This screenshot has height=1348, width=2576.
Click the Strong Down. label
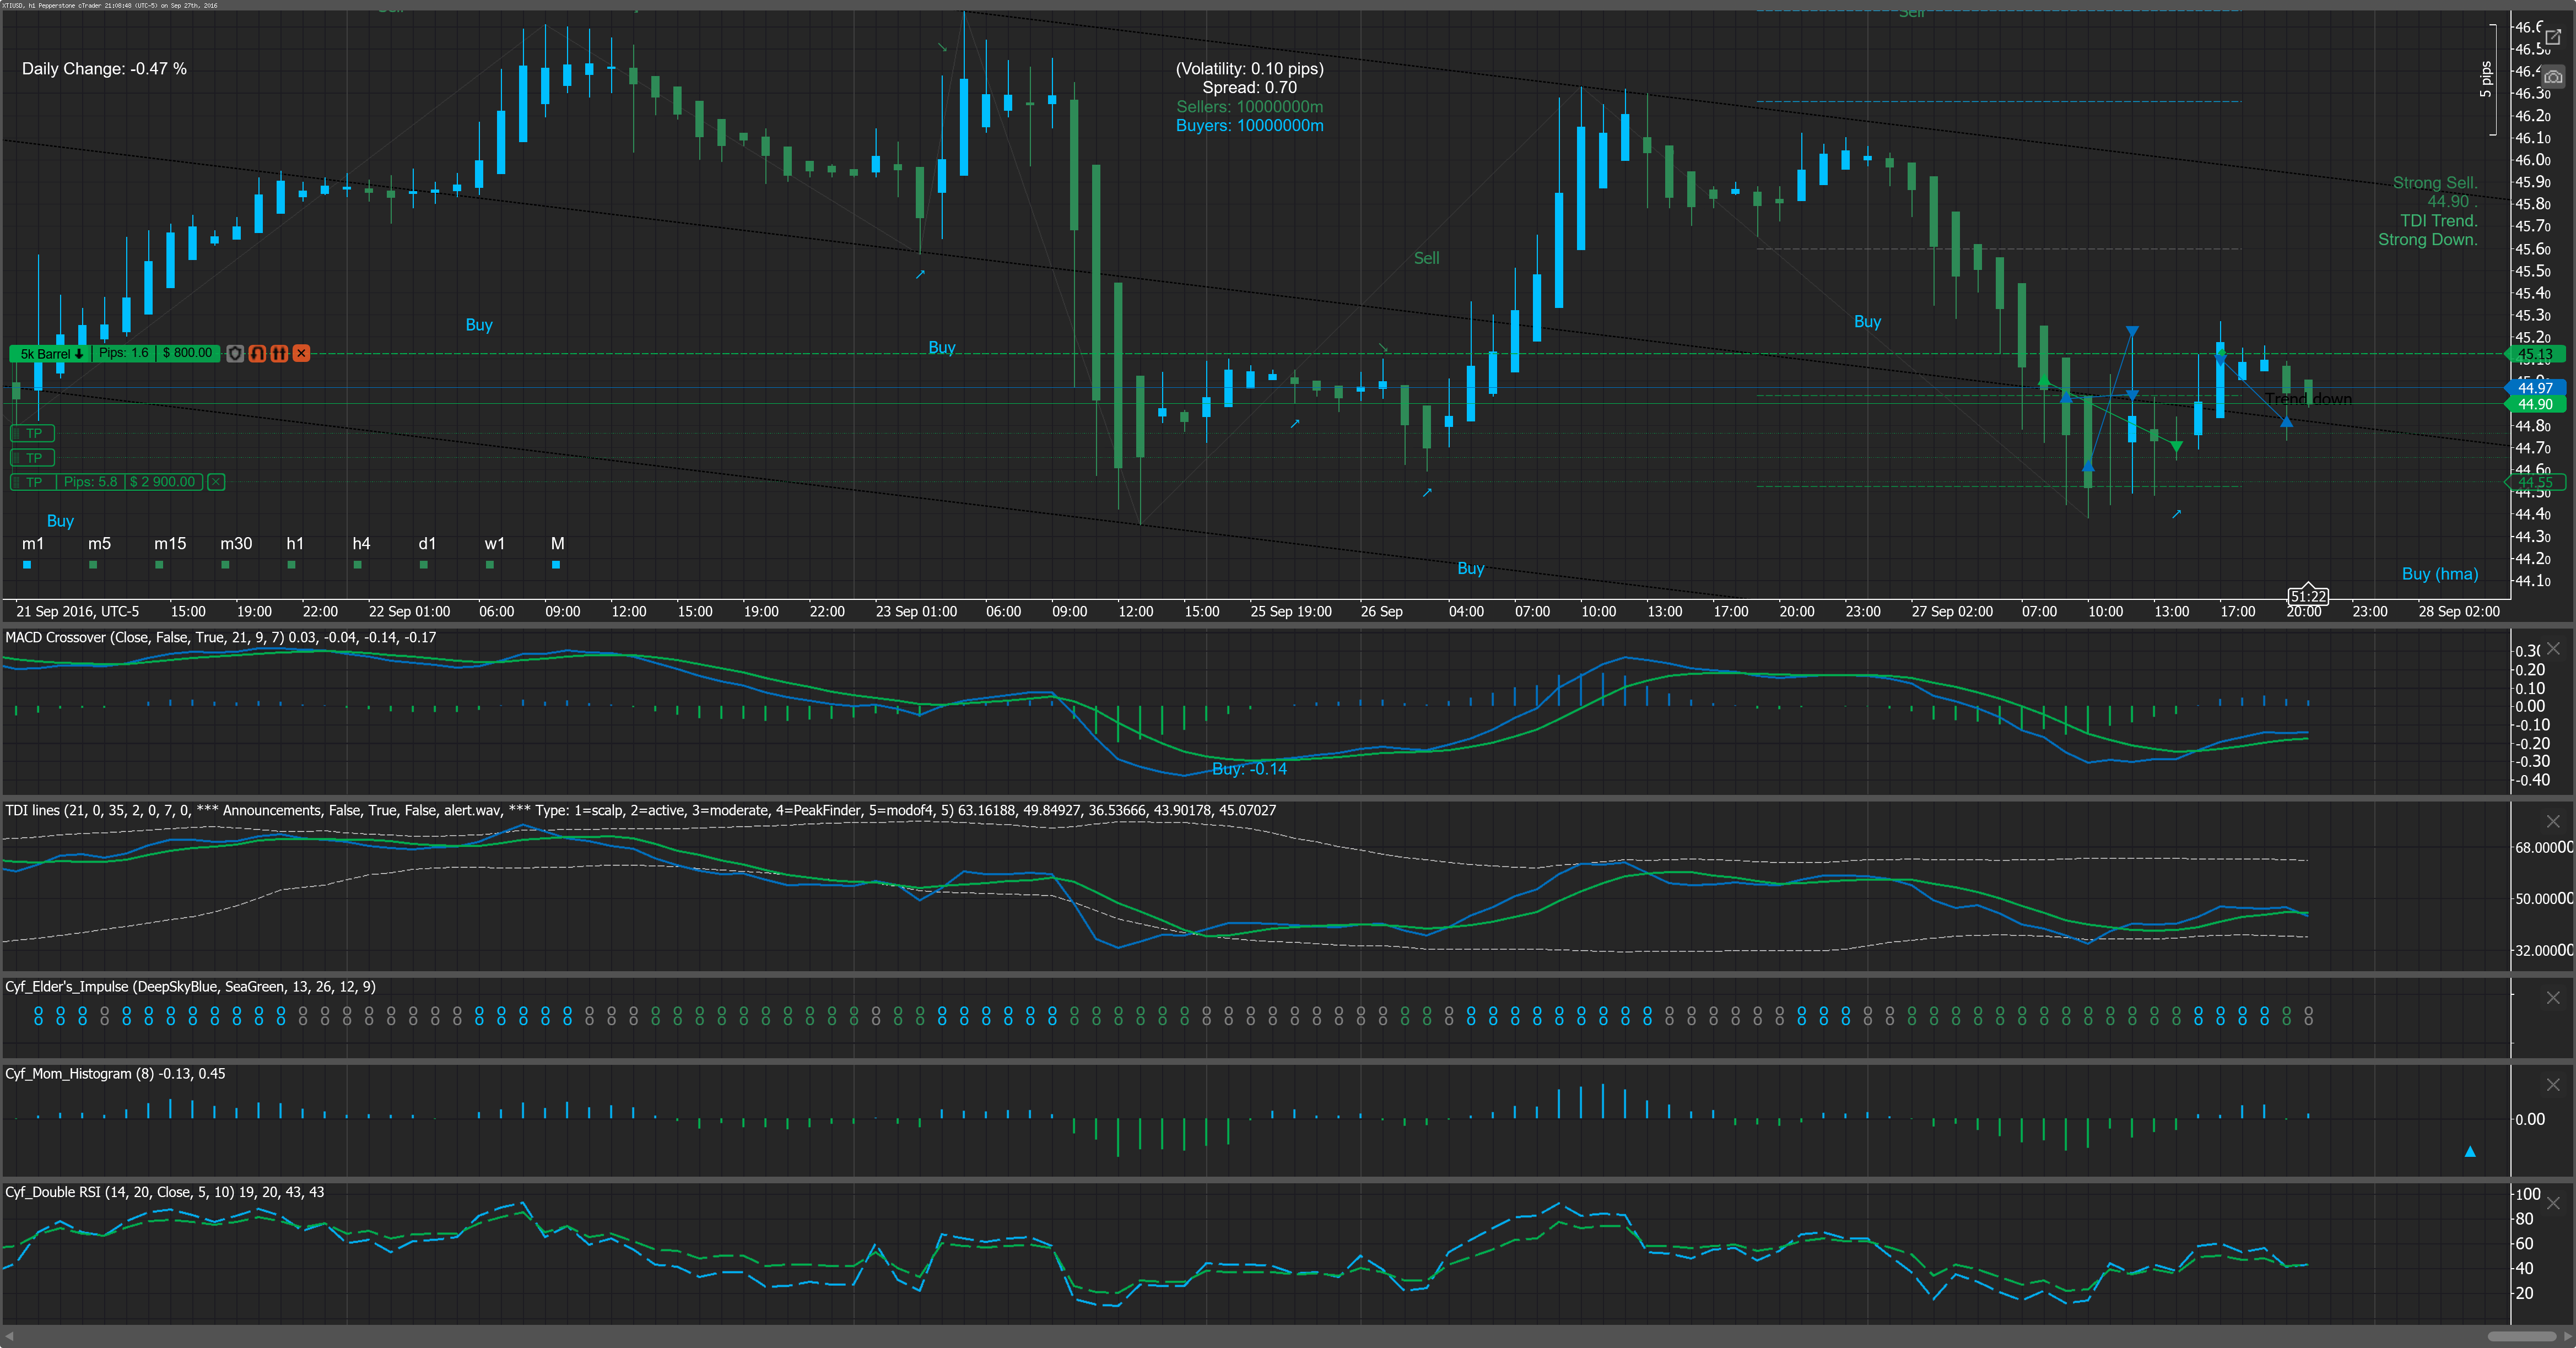click(2427, 240)
